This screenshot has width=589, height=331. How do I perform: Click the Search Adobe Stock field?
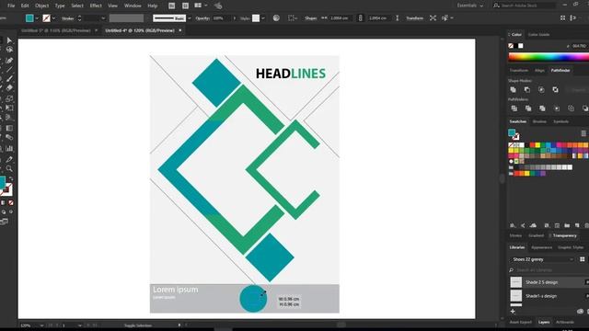[527, 6]
